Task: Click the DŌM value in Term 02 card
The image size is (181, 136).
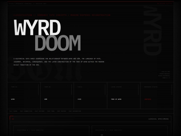Action: [46, 99]
